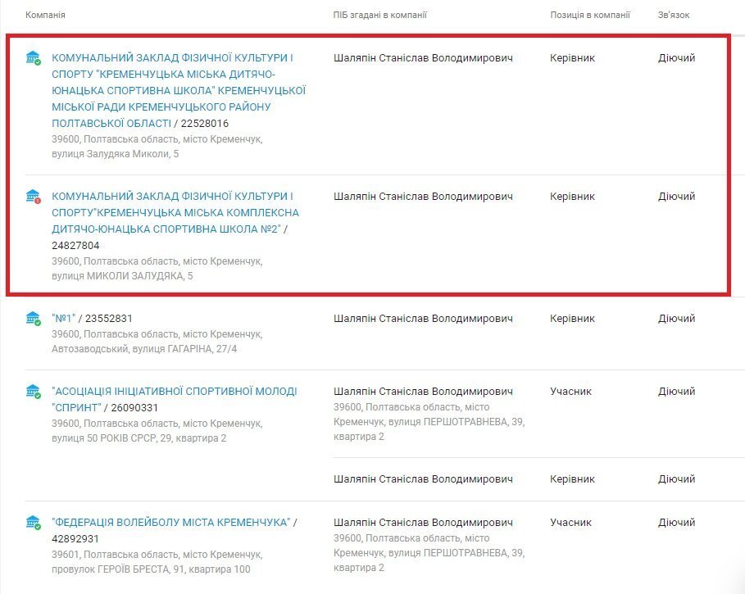Click the building icon next to "№1" company
Image resolution: width=745 pixels, height=594 pixels.
pos(33,319)
